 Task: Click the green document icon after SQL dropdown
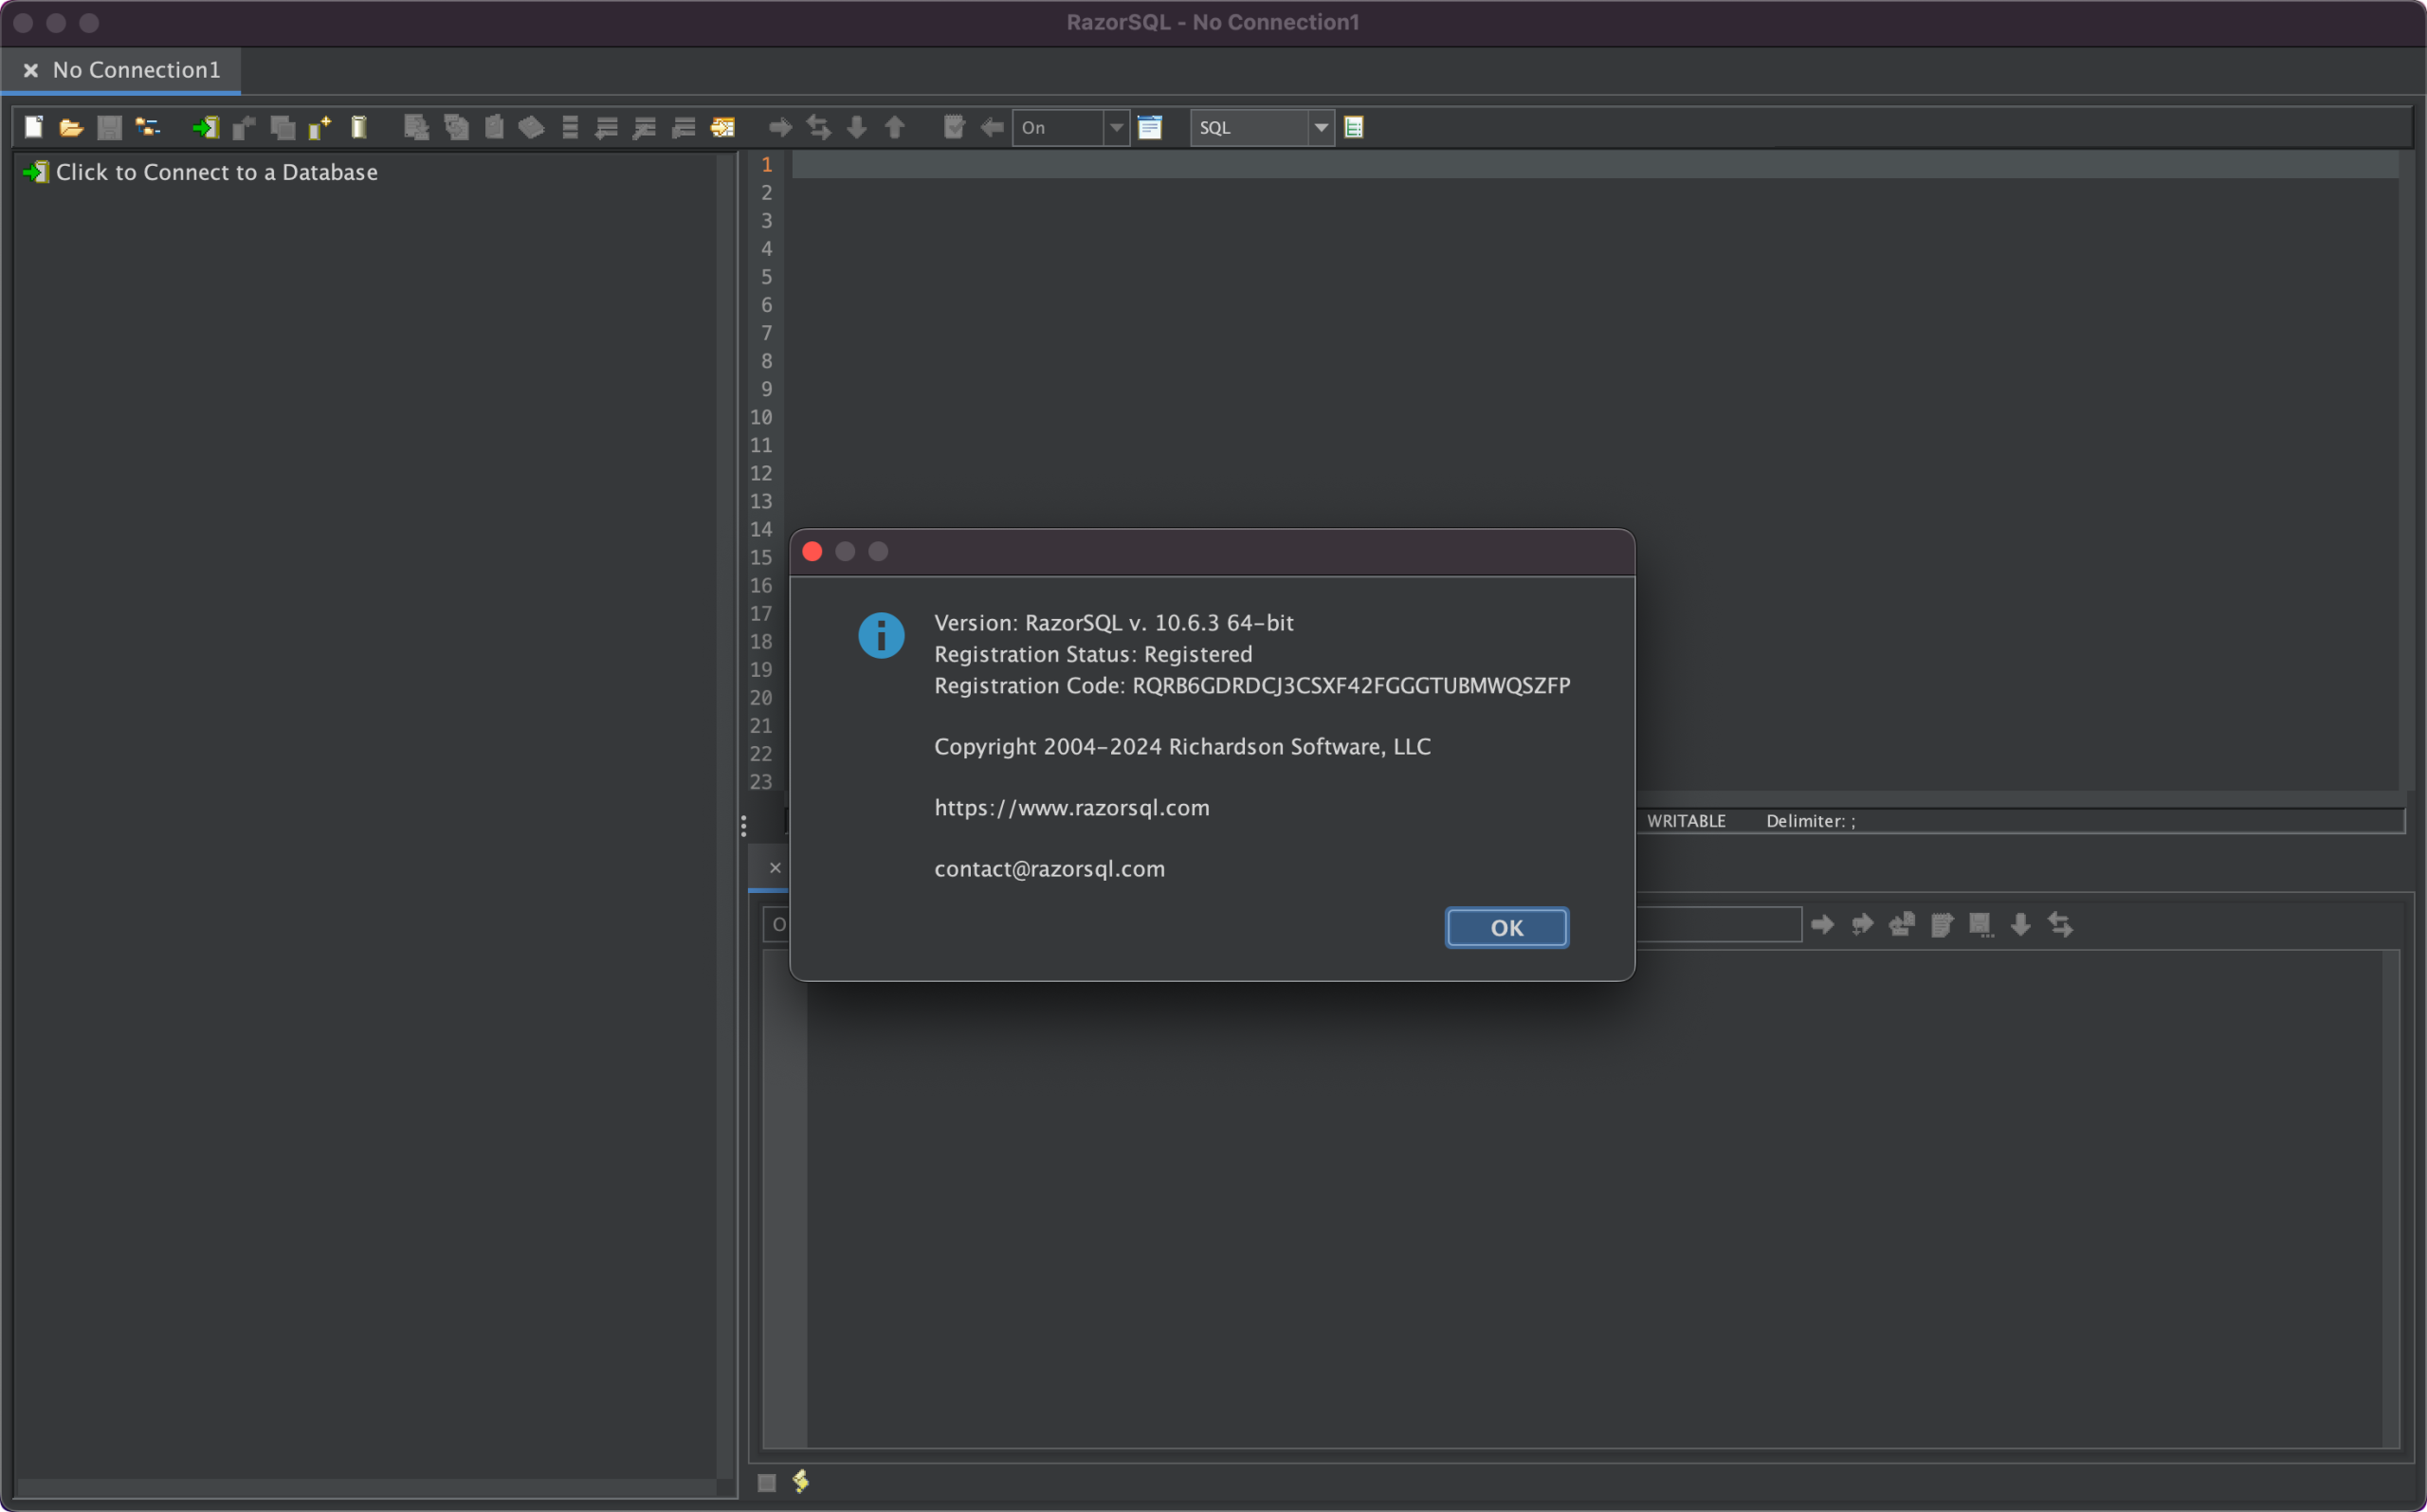tap(1353, 127)
